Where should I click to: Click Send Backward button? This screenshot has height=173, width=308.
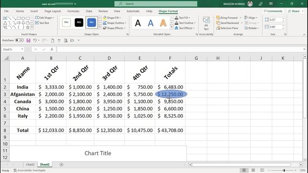[x=228, y=23]
